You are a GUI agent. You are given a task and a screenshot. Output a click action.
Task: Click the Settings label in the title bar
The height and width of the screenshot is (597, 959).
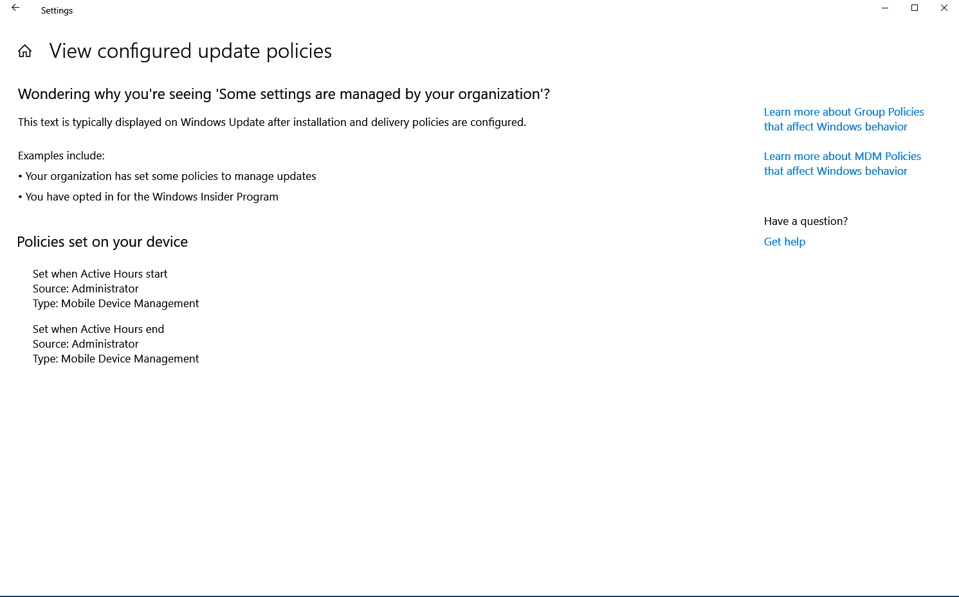57,10
